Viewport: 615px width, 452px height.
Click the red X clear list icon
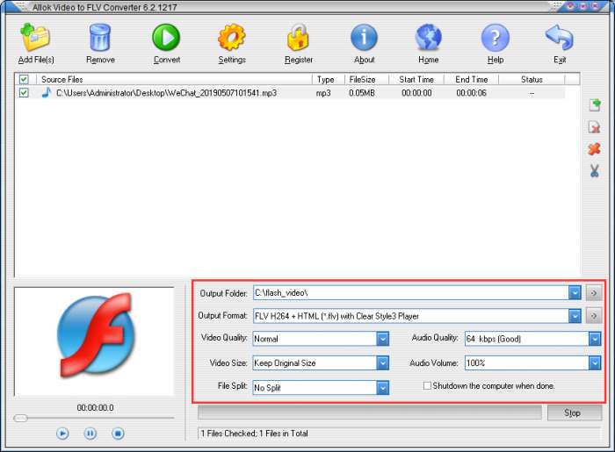595,149
